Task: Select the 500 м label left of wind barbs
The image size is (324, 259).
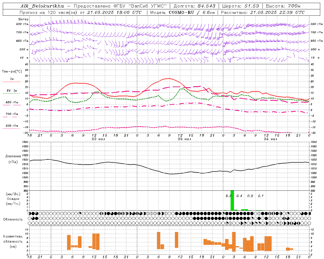Action: pos(24,49)
